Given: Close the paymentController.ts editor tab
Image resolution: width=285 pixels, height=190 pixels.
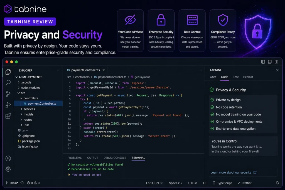Looking at the screenshot, I should (104, 70).
